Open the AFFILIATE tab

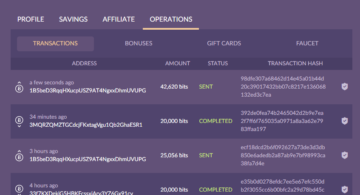(119, 19)
